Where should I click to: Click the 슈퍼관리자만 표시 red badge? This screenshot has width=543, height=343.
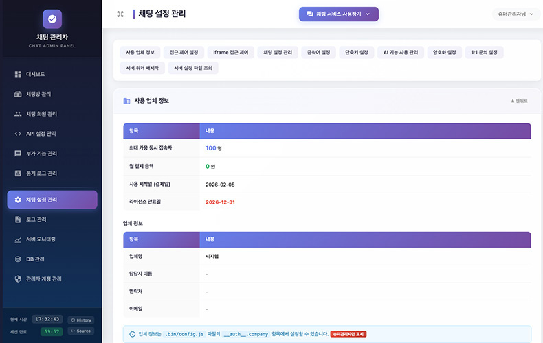pyautogui.click(x=348, y=334)
